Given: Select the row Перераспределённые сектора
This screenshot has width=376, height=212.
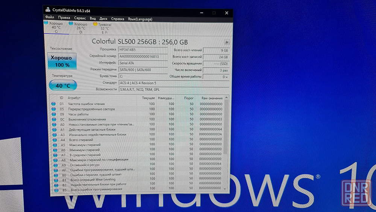Looking at the screenshot, I should [x=137, y=109].
